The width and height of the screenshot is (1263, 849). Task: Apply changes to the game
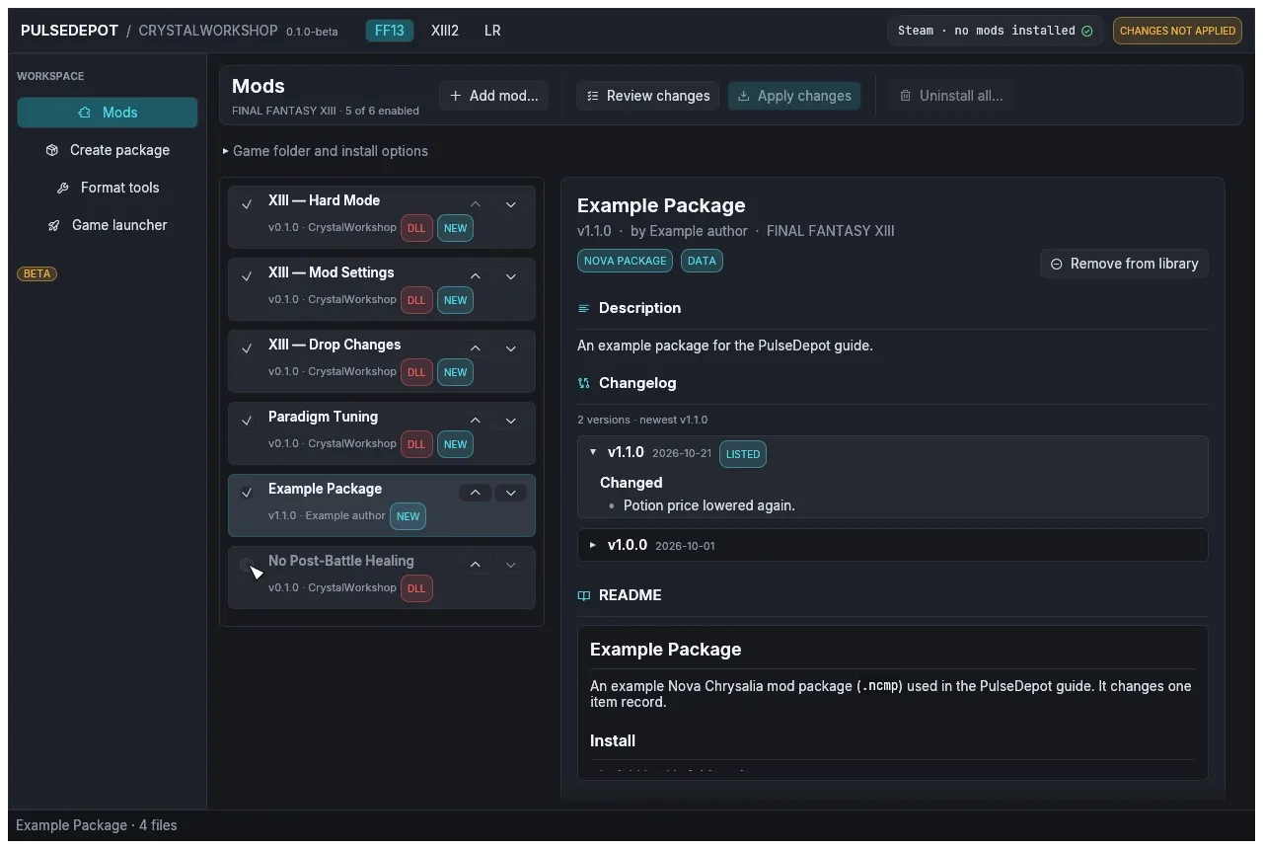pos(794,96)
